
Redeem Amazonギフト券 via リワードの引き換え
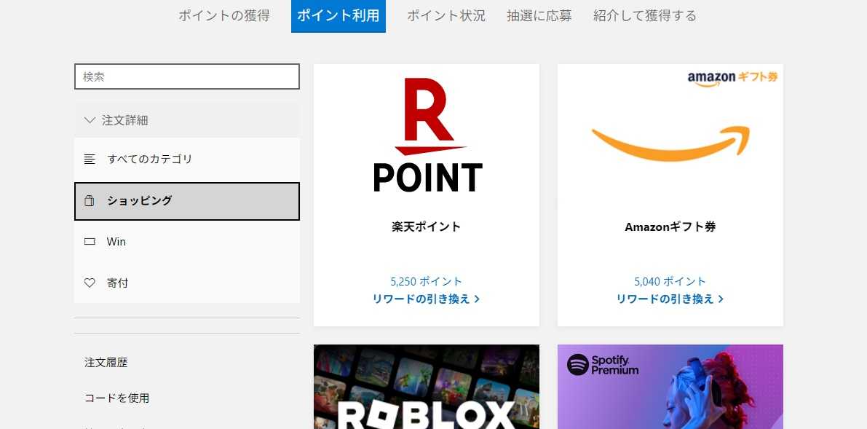670,299
